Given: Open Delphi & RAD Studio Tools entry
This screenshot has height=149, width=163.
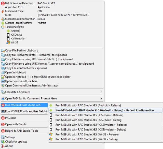Looking at the screenshot, I should (x=24, y=131).
